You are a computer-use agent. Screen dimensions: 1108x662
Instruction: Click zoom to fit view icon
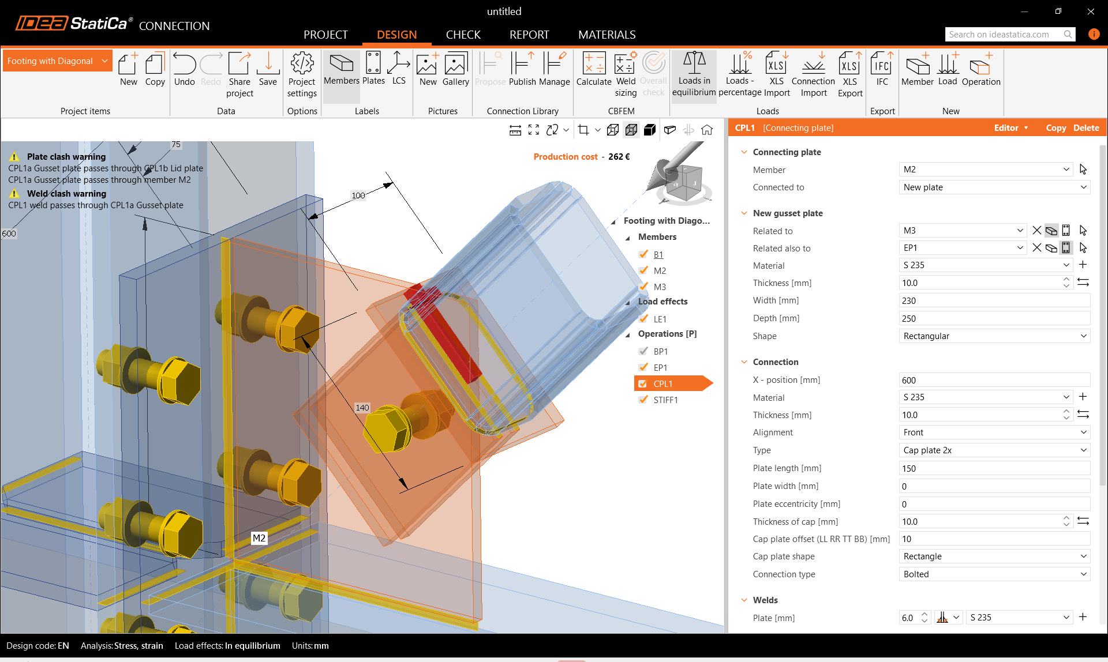534,130
